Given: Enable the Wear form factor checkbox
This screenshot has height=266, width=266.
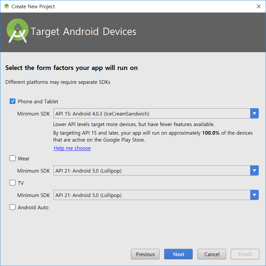Looking at the screenshot, I should [x=13, y=158].
